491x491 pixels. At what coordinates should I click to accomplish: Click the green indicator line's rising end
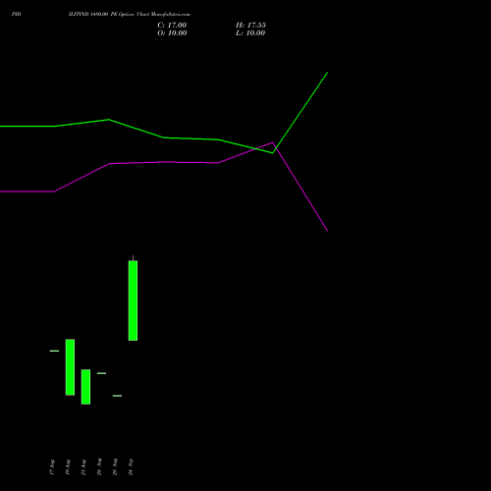click(x=327, y=73)
